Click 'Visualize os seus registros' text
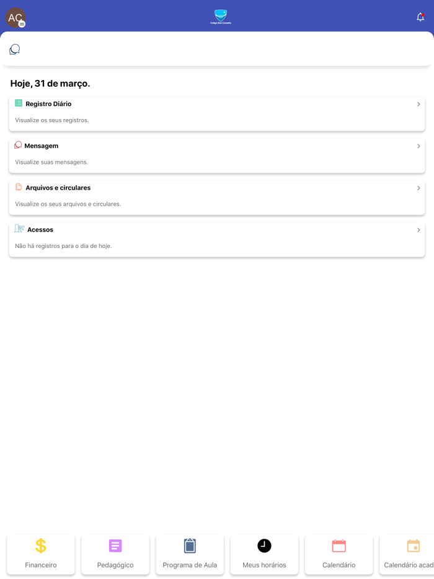Image resolution: width=434 pixels, height=579 pixels. (52, 120)
